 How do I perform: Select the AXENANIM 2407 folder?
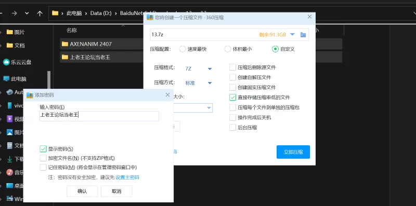coord(102,44)
